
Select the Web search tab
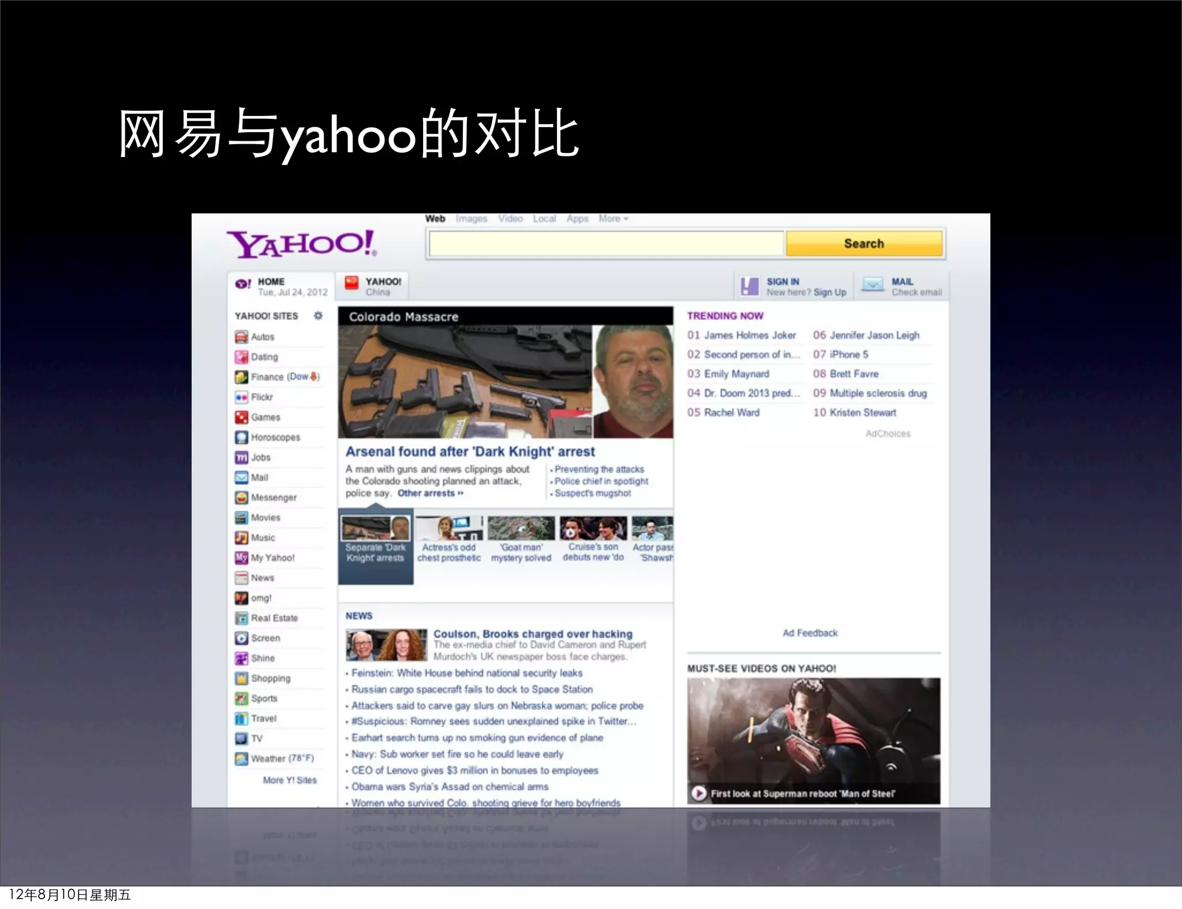pos(435,219)
